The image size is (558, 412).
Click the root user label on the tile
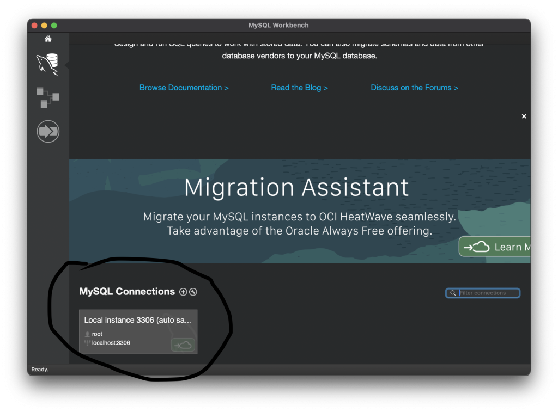(x=97, y=334)
